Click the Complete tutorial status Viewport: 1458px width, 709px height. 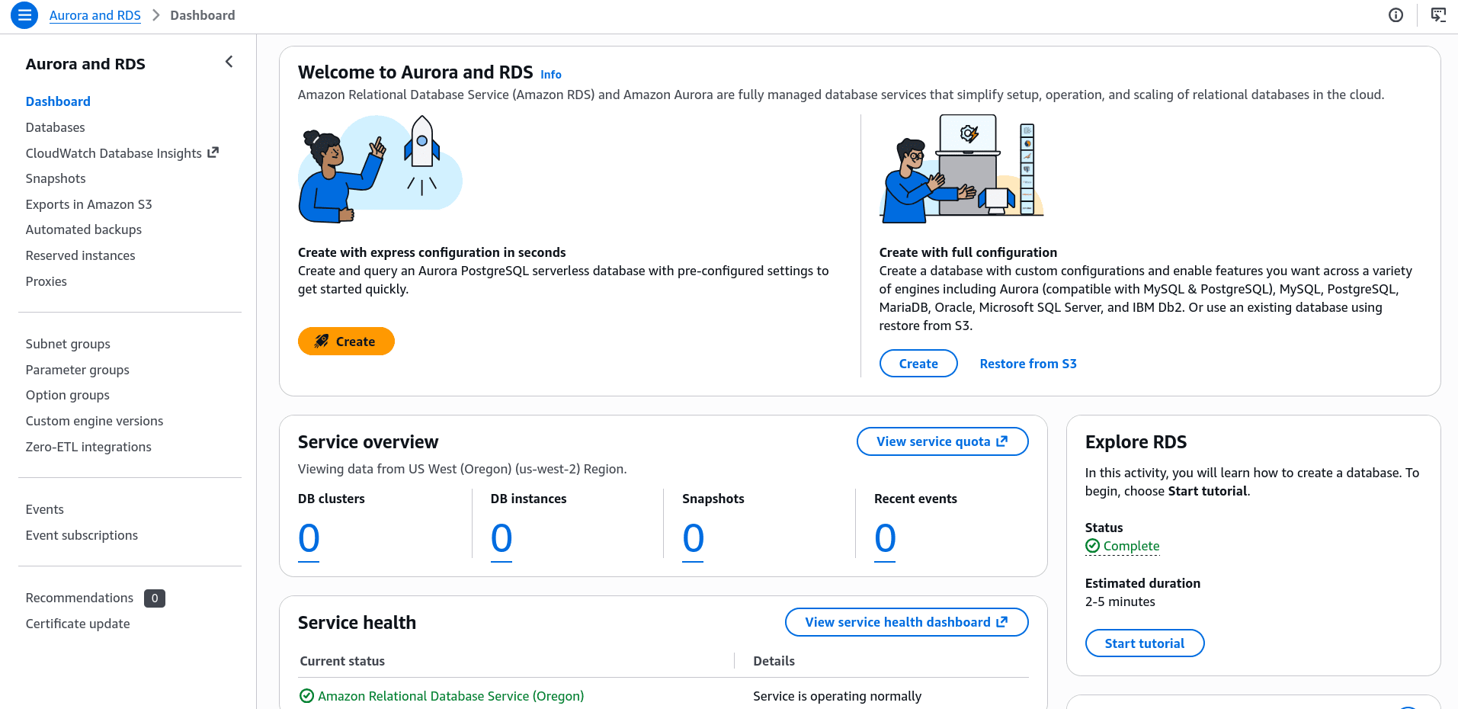coord(1131,546)
